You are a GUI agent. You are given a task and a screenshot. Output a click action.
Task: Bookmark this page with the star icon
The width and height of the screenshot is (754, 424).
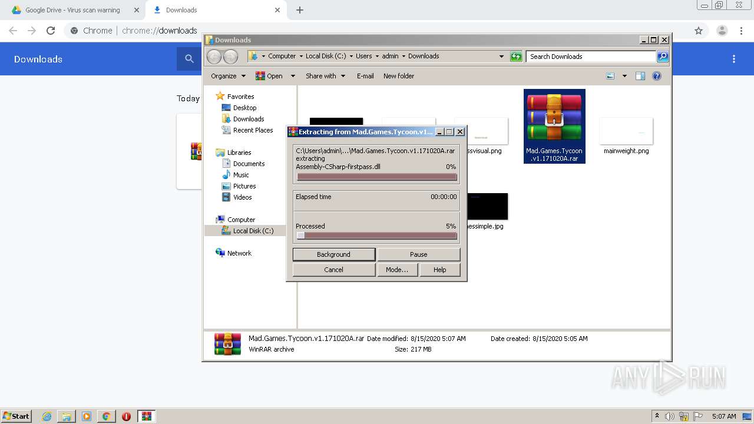[699, 31]
